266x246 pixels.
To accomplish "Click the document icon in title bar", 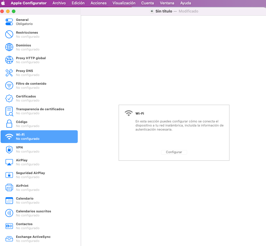I will tap(152, 11).
